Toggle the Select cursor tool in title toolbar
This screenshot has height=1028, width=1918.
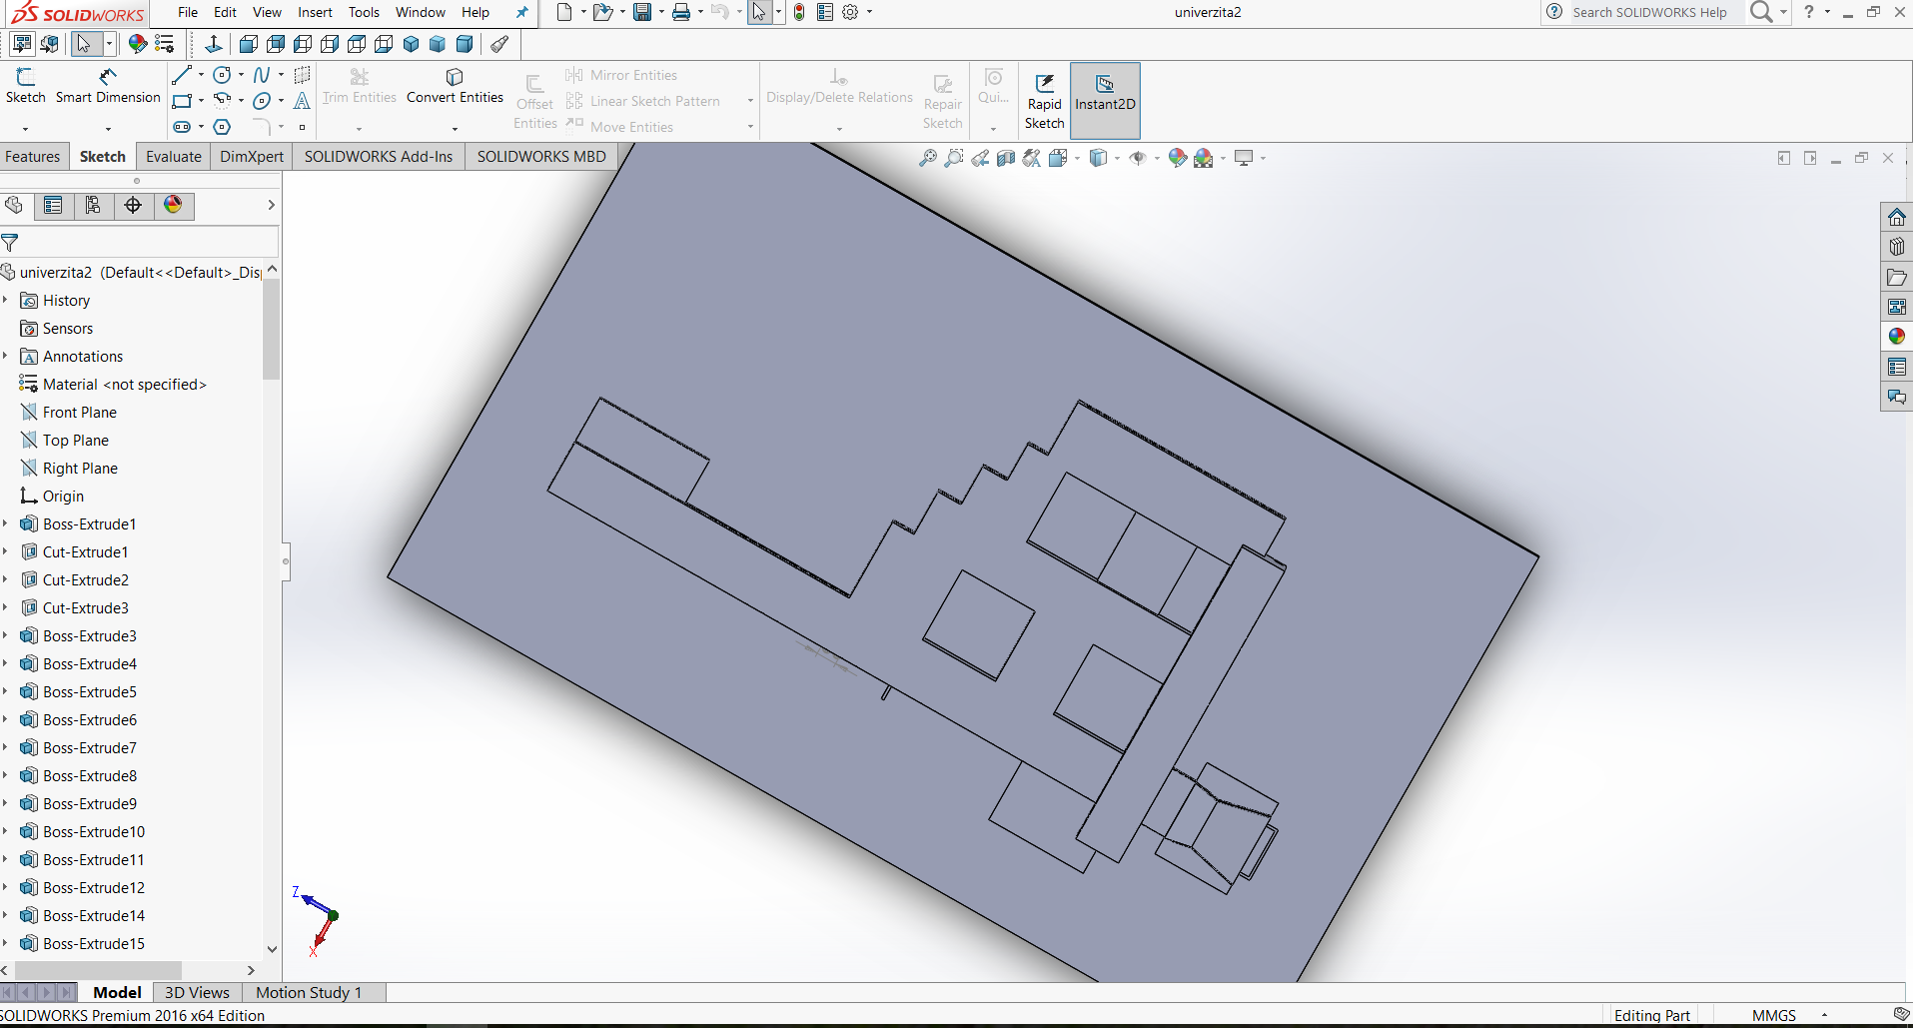pyautogui.click(x=759, y=12)
